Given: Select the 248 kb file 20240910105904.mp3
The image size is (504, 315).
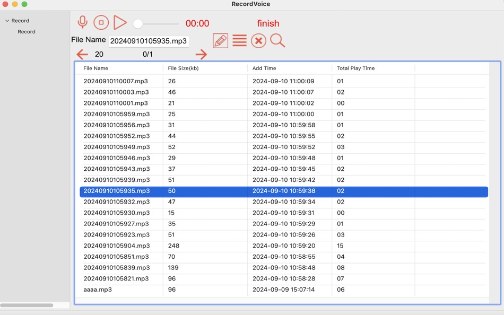Looking at the screenshot, I should point(284,246).
